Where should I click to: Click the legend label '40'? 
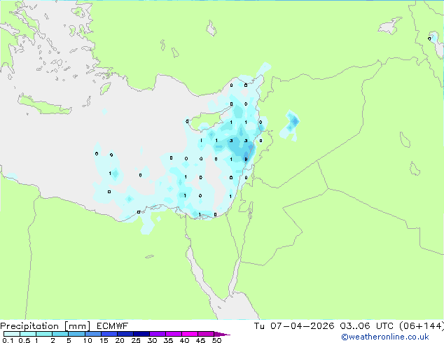click(184, 340)
